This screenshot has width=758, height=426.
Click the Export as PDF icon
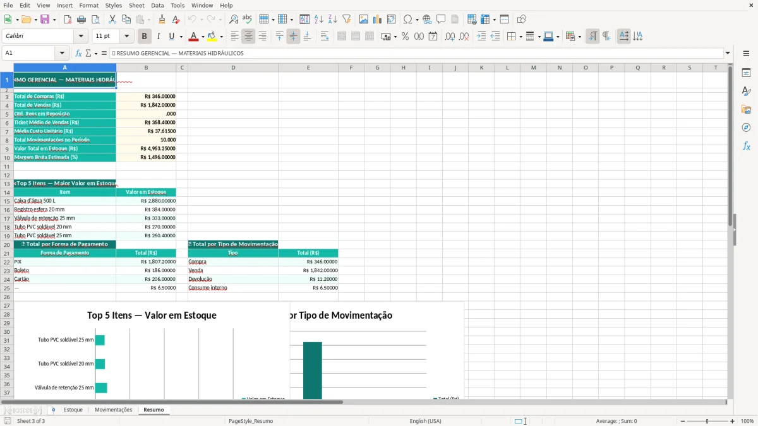tap(68, 20)
